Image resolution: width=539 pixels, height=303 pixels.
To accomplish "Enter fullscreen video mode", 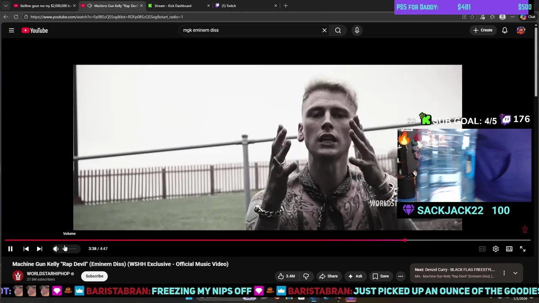I will click(x=523, y=249).
